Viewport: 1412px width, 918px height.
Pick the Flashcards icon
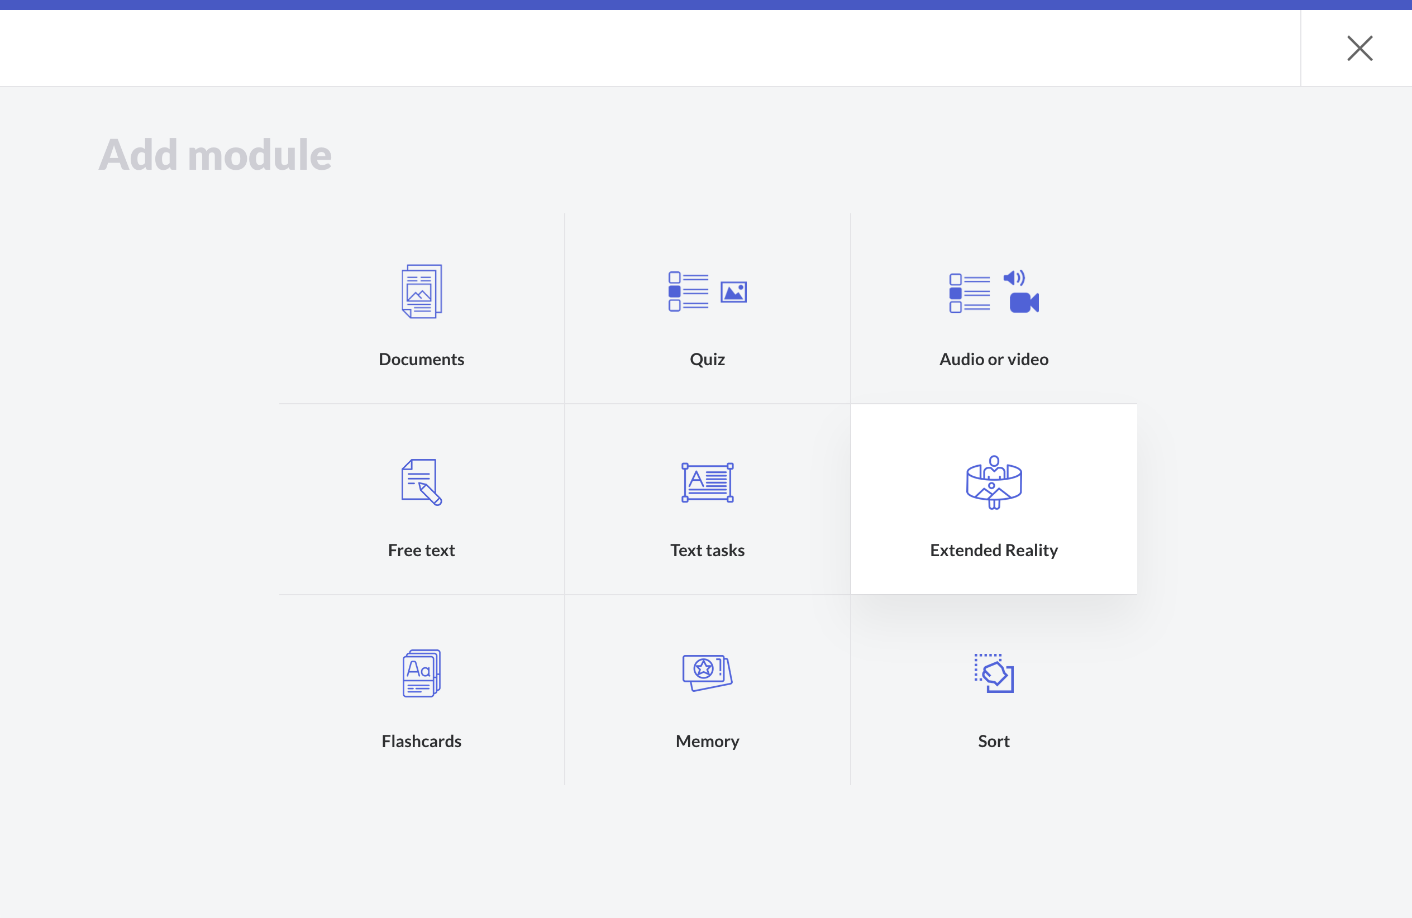pos(421,673)
